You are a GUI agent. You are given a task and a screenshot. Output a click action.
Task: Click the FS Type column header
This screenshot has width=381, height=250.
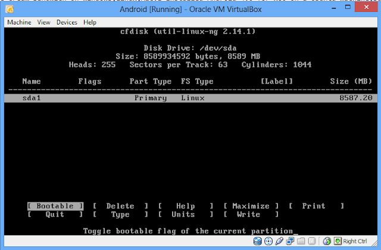197,81
